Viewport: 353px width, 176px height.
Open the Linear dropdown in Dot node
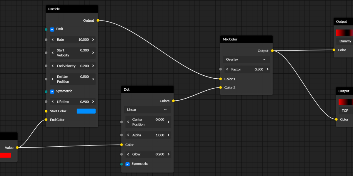click(147, 110)
